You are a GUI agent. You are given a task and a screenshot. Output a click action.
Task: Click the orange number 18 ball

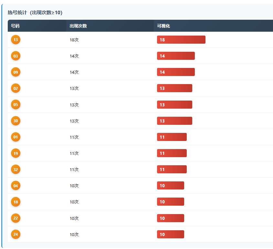tap(16, 202)
